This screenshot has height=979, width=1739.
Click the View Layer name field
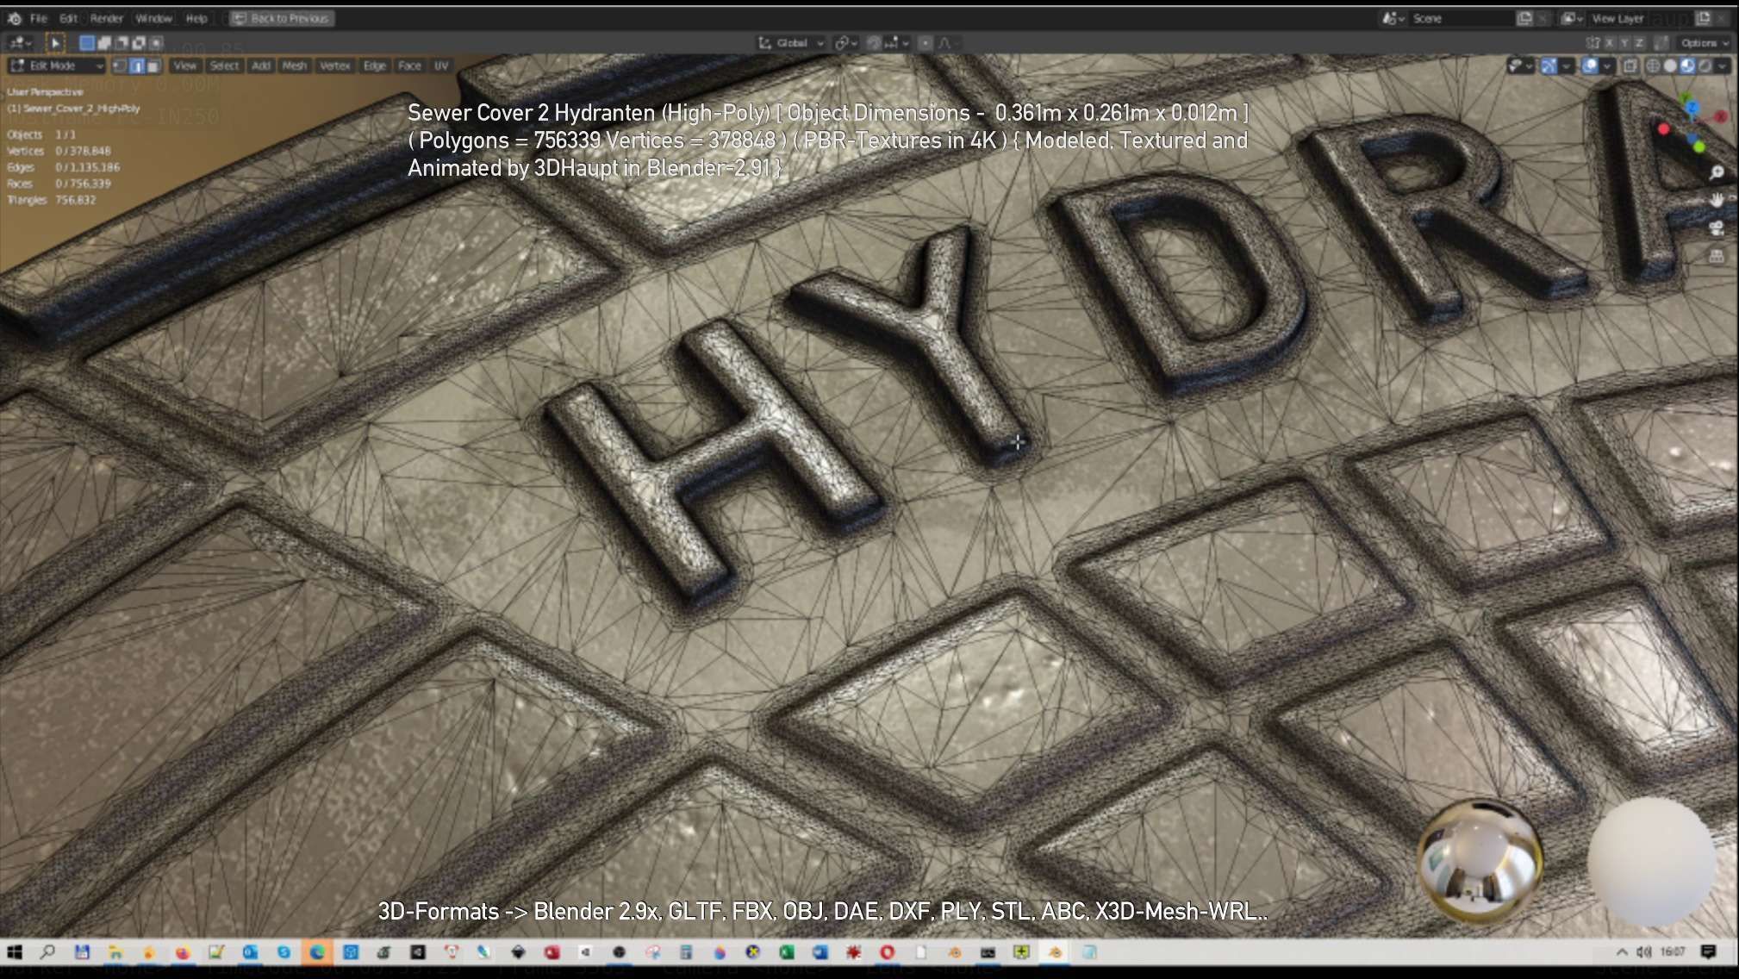click(1639, 18)
